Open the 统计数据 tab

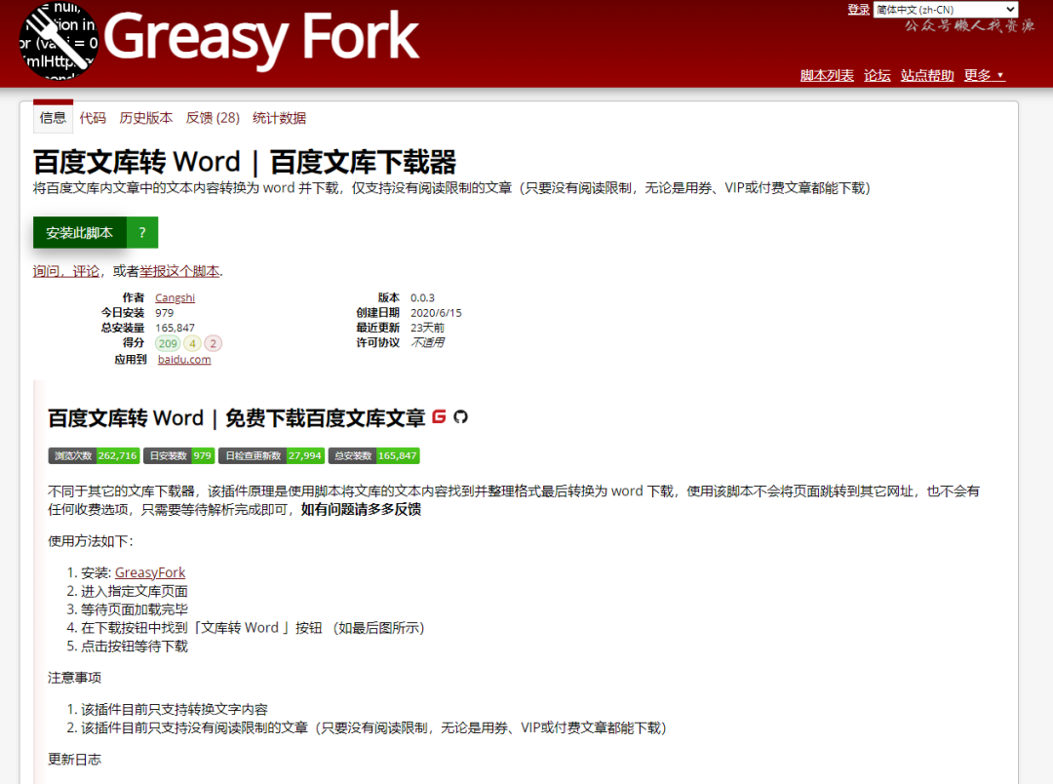pos(280,118)
